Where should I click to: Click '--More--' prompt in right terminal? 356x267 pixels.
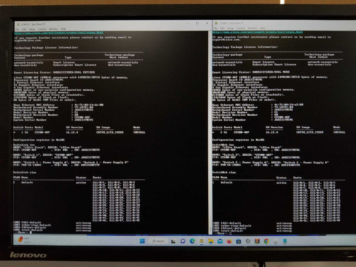pyautogui.click(x=221, y=233)
